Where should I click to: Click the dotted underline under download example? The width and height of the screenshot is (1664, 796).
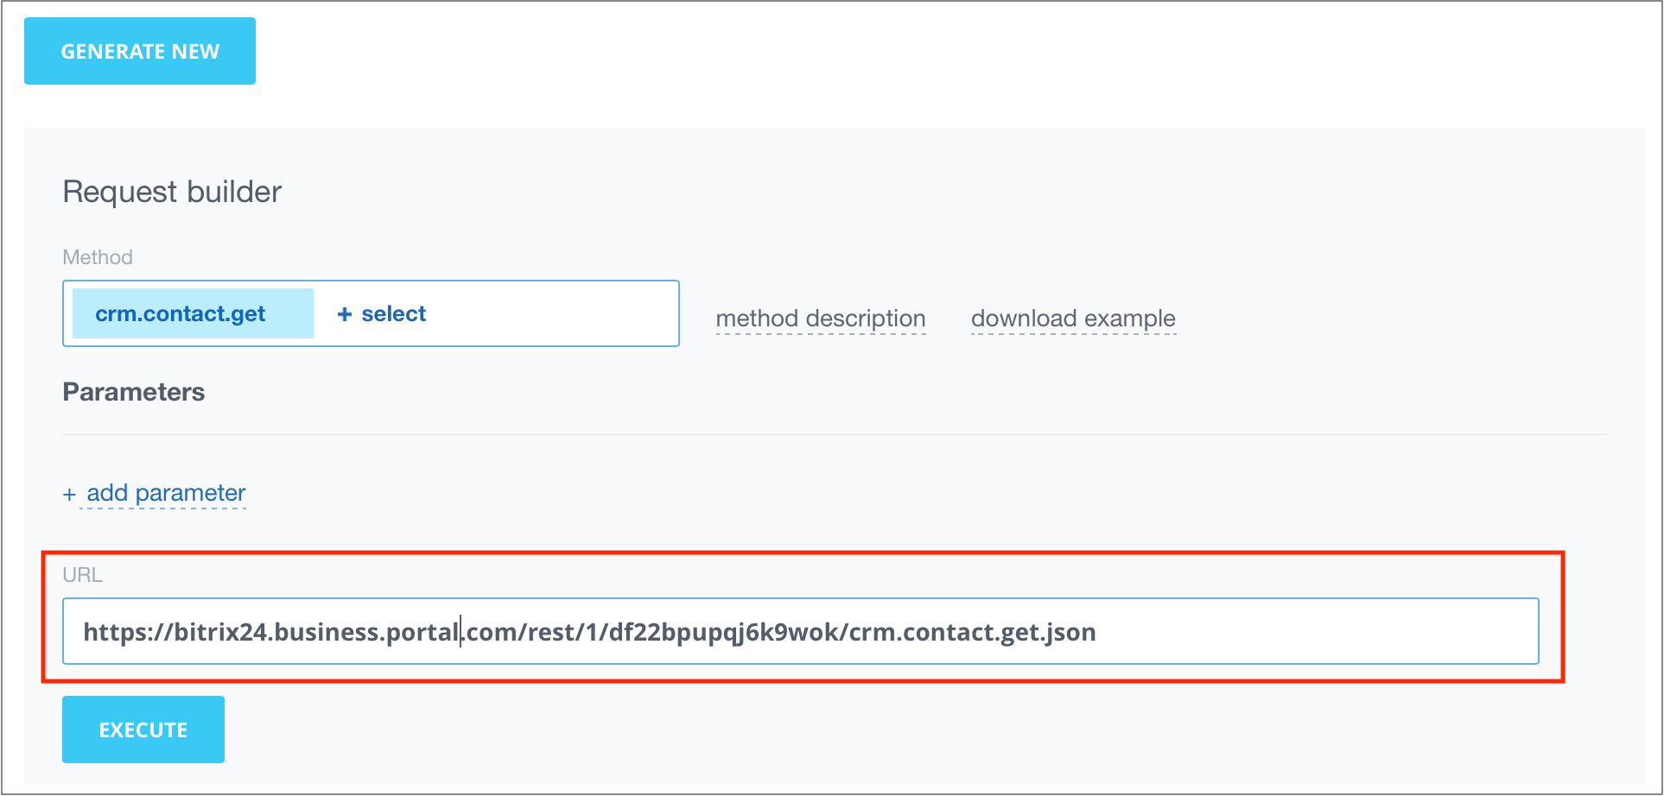[x=1073, y=335]
